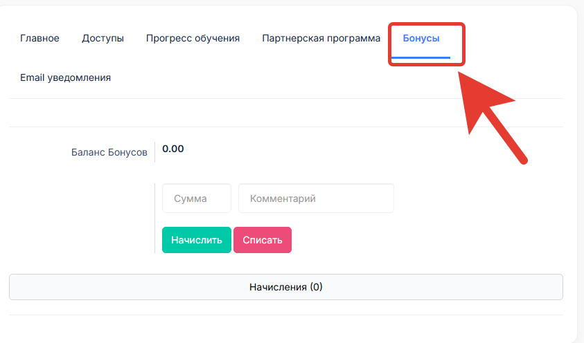The image size is (584, 343).
Task: Show the accruals list bar
Action: point(286,287)
